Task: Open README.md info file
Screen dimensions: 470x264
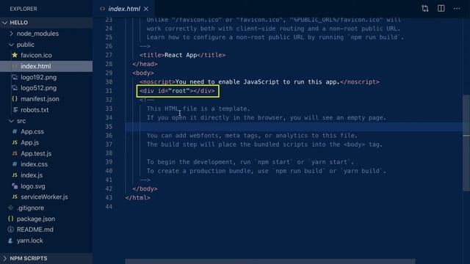Action: point(46,230)
